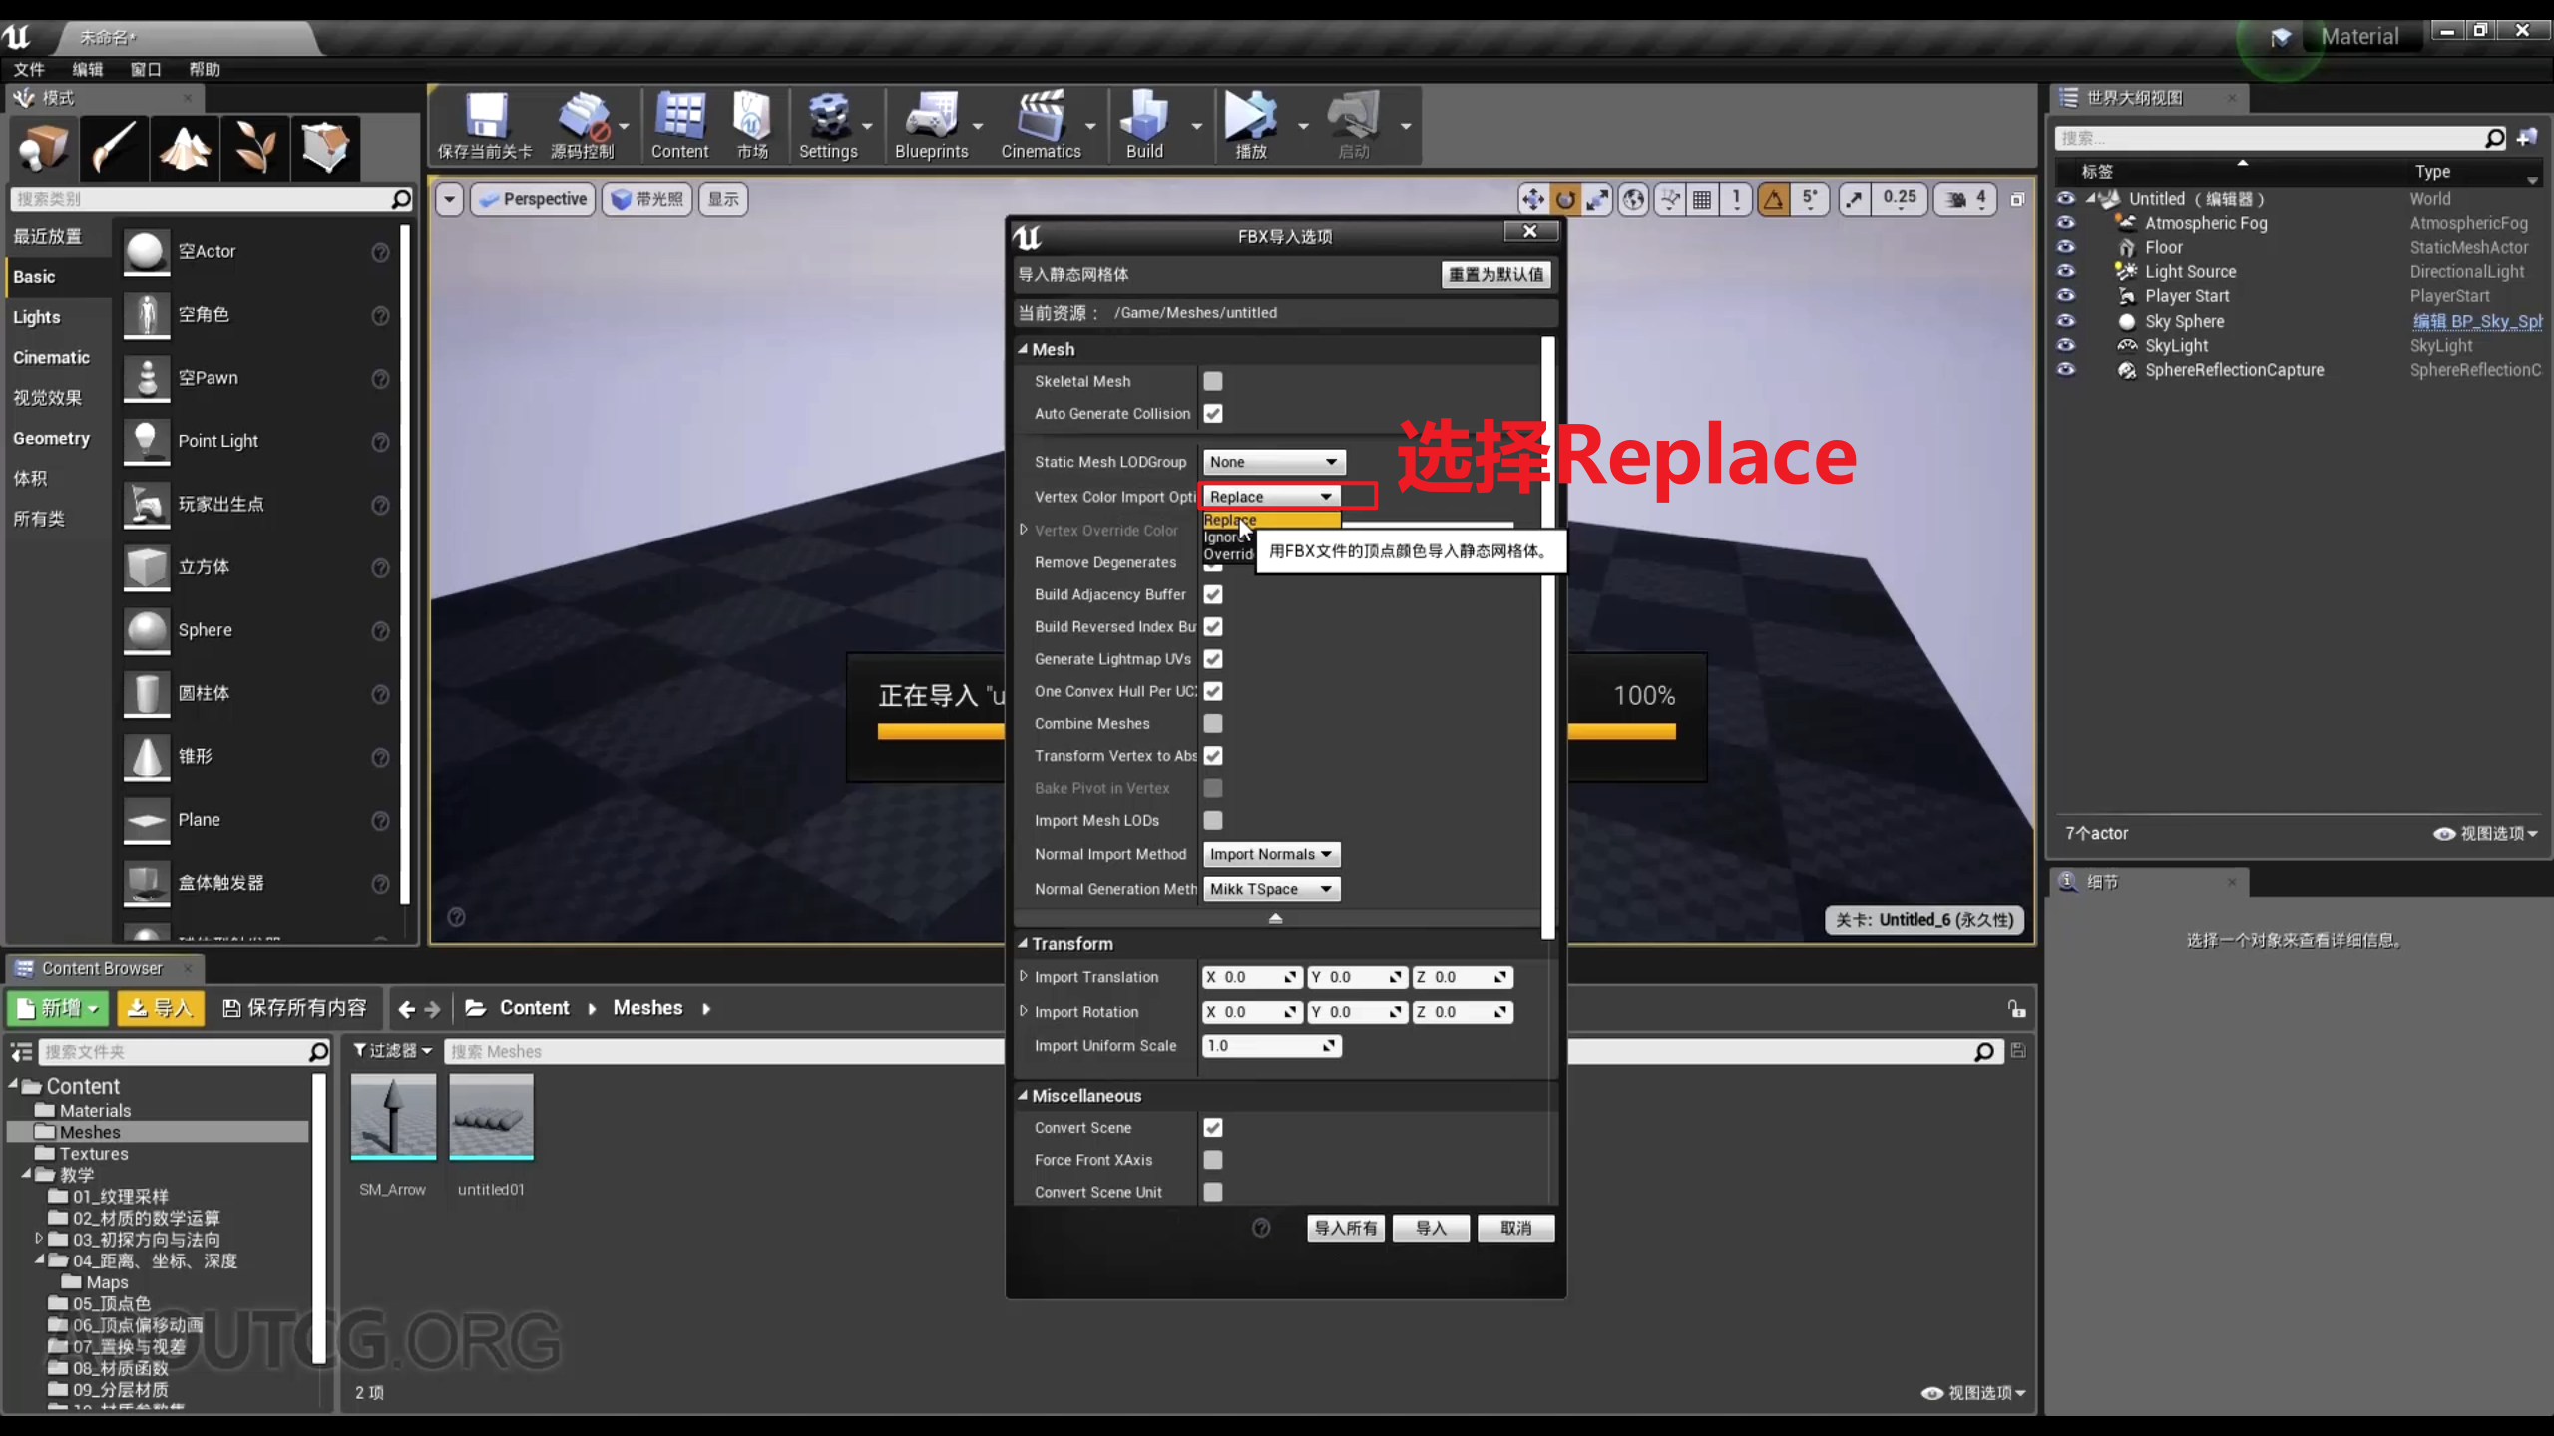The image size is (2554, 1436).
Task: Open the 文件 menu
Action: tap(29, 69)
